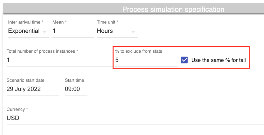Click the "Total number of process instances" label
This screenshot has width=264, height=135.
(42, 51)
